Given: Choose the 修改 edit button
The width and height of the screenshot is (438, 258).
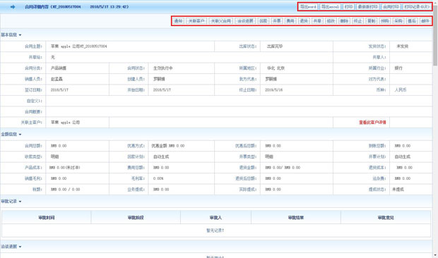Looking at the screenshot, I should click(331, 21).
